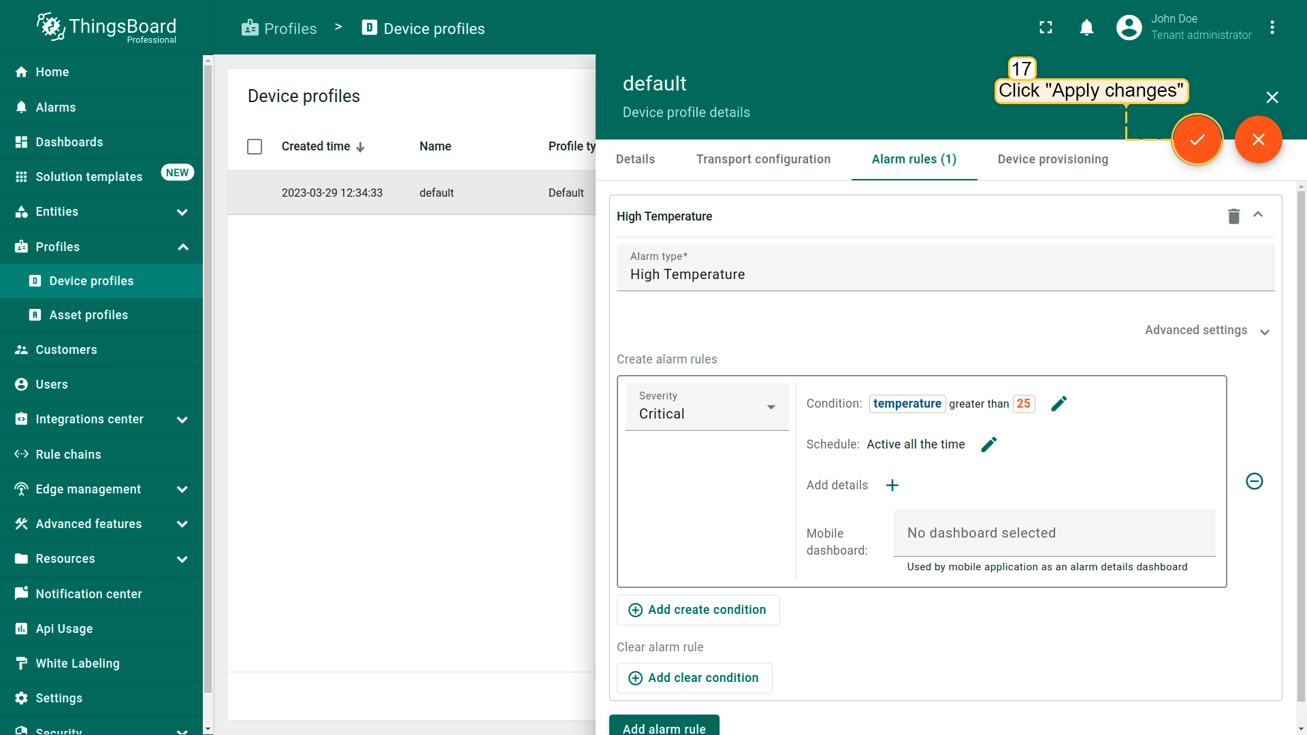Remove the create condition with the minus circle
Viewport: 1307px width, 735px height.
pos(1254,481)
